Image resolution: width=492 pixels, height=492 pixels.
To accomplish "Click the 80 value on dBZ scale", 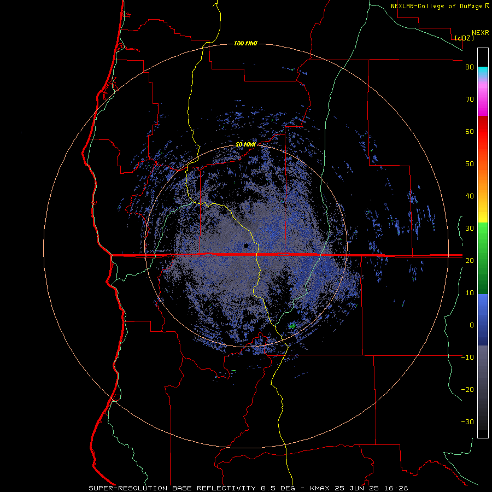I will 470,67.
